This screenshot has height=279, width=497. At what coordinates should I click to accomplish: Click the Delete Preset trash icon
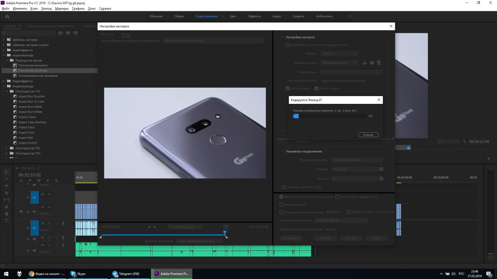coord(379,63)
